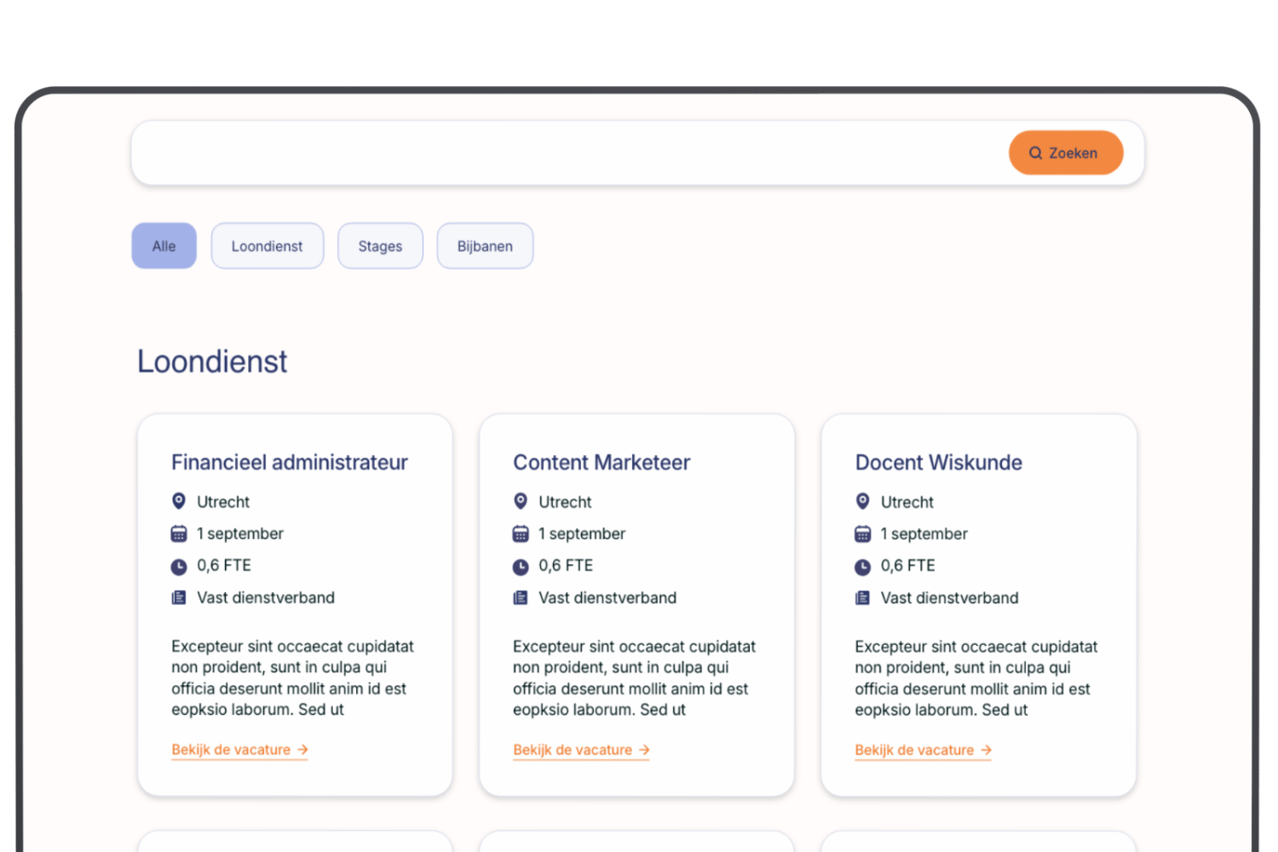
Task: Switch to the Loondienst filter
Action: pyautogui.click(x=267, y=246)
